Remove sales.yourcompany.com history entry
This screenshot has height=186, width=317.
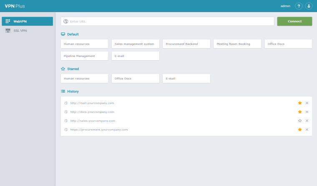click(307, 121)
